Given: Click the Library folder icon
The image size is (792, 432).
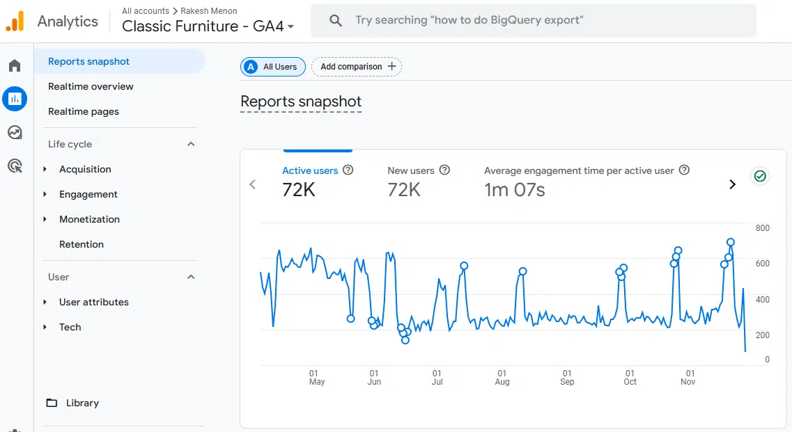Looking at the screenshot, I should [x=52, y=403].
